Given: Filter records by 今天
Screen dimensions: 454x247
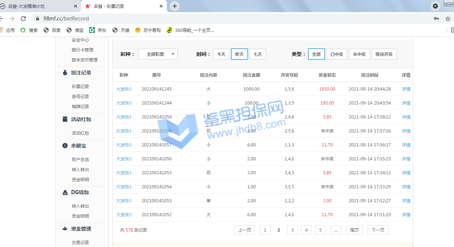Looking at the screenshot, I should pos(221,54).
